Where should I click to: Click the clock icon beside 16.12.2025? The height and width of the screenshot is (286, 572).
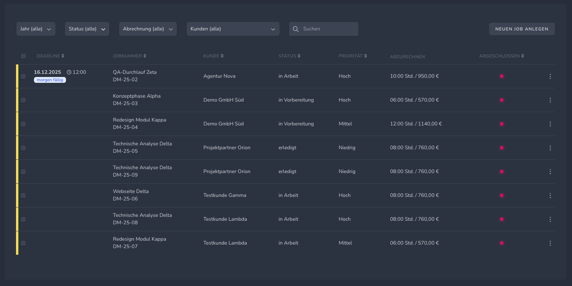69,72
